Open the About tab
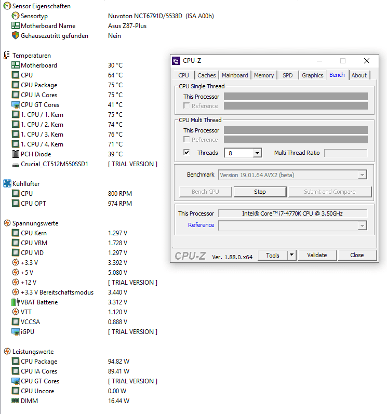The width and height of the screenshot is (387, 414). 359,75
